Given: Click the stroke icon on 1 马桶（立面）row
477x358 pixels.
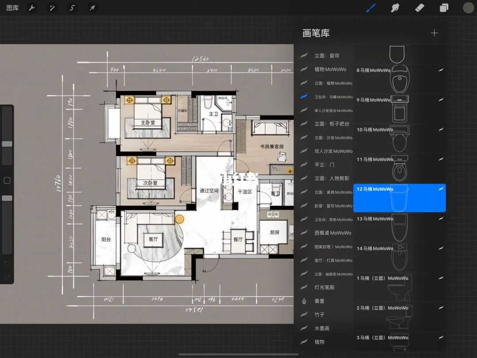Looking at the screenshot, I should [441, 278].
